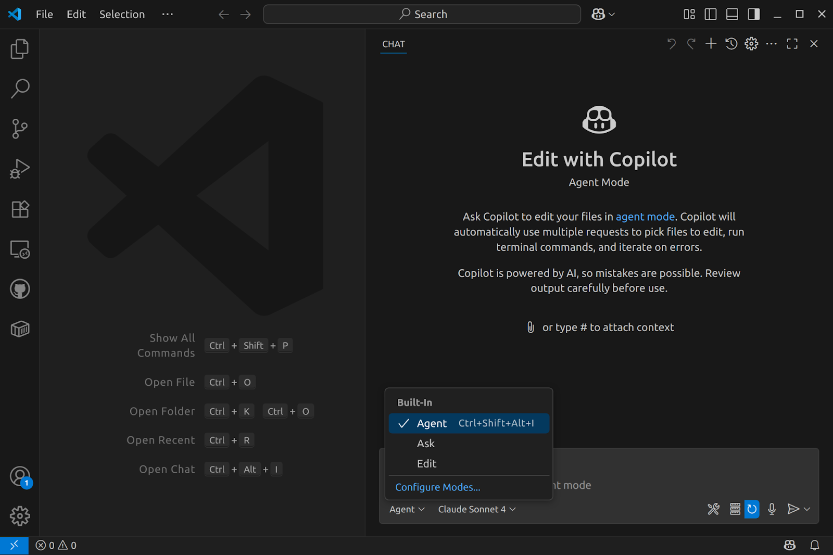Open the GitHub view in activity bar
The height and width of the screenshot is (555, 833).
[20, 289]
